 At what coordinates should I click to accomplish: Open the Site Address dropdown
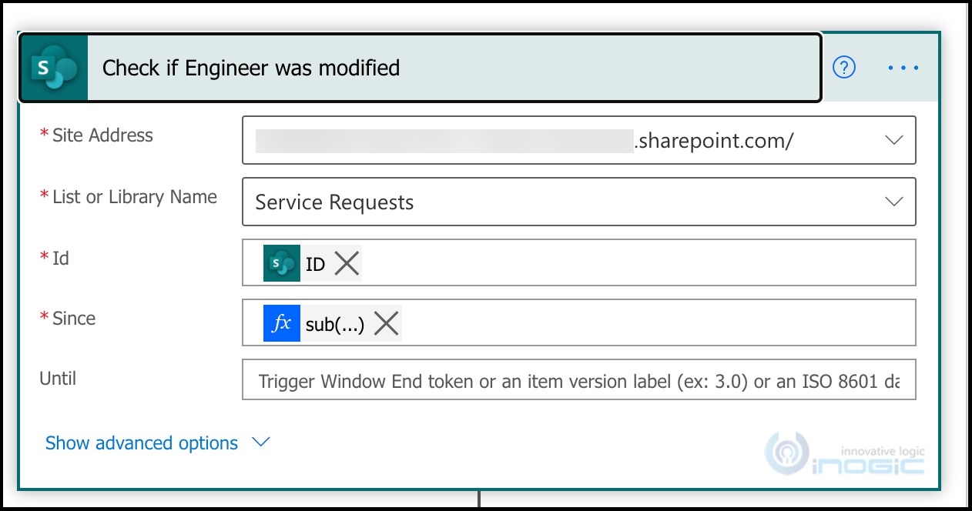pos(893,140)
